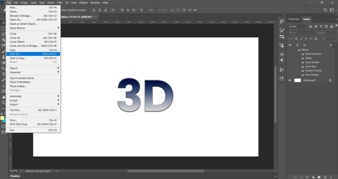Open the Kind filter dropdown
Image resolution: width=338 pixels, height=179 pixels.
pos(297,26)
